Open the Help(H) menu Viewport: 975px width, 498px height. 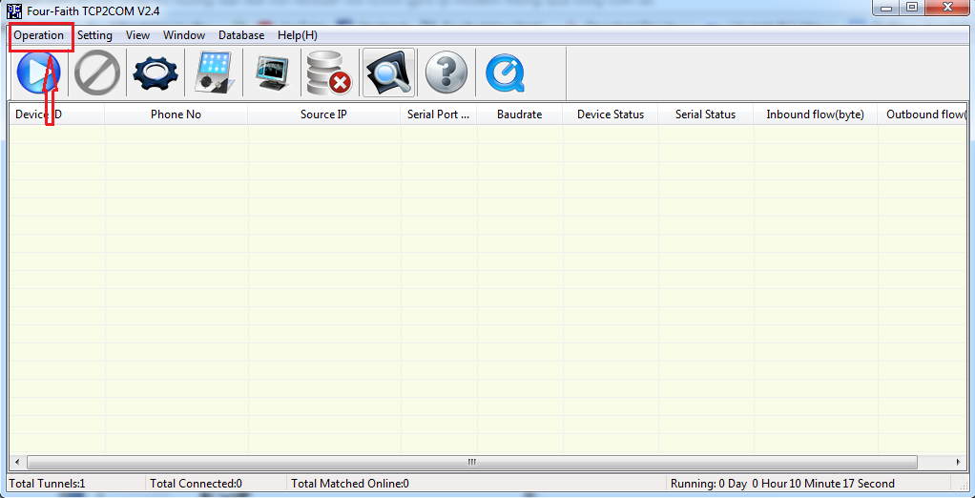(298, 35)
